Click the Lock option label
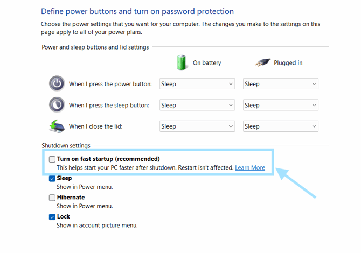The image size is (361, 253). [x=64, y=216]
